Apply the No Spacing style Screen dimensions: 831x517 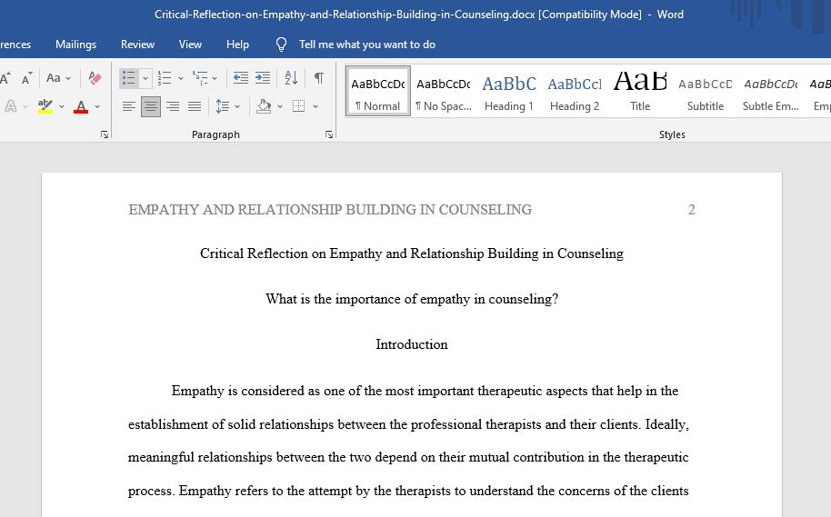(444, 91)
